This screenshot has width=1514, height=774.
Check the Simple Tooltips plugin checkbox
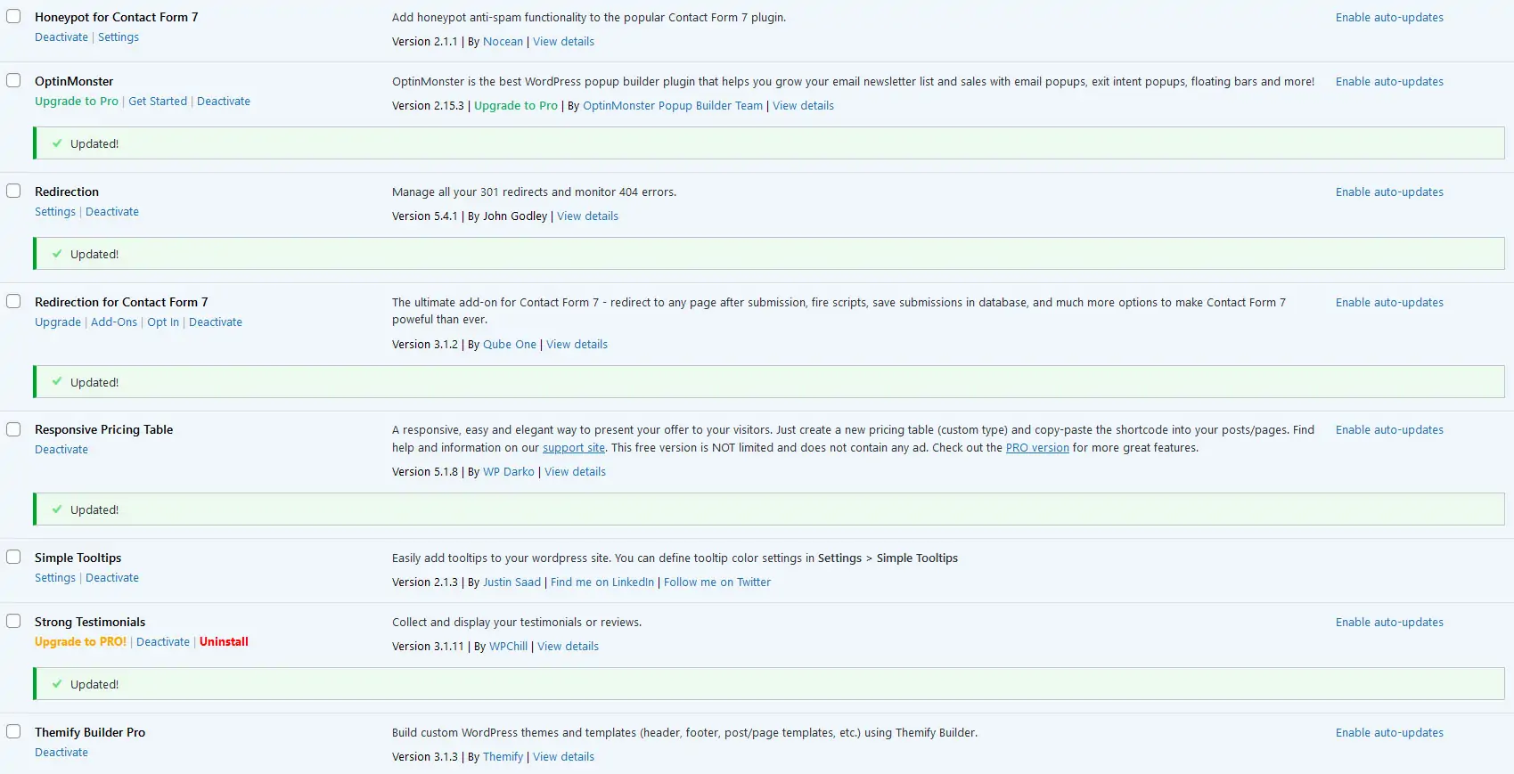[x=13, y=558]
